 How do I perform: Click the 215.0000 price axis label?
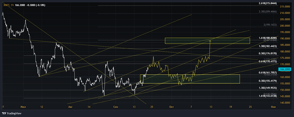coord(285,6)
